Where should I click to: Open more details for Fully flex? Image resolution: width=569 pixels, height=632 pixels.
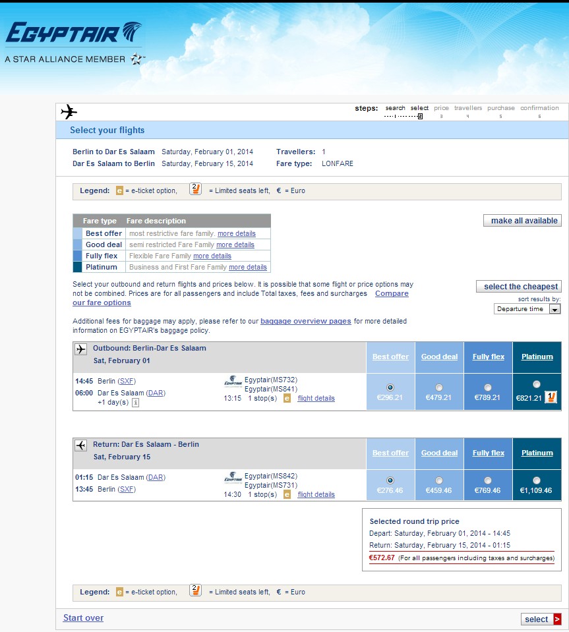pos(212,256)
